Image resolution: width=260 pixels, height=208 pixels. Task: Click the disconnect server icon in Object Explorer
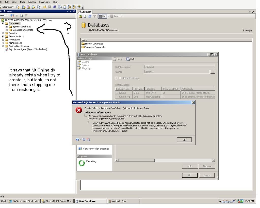(x=12, y=15)
